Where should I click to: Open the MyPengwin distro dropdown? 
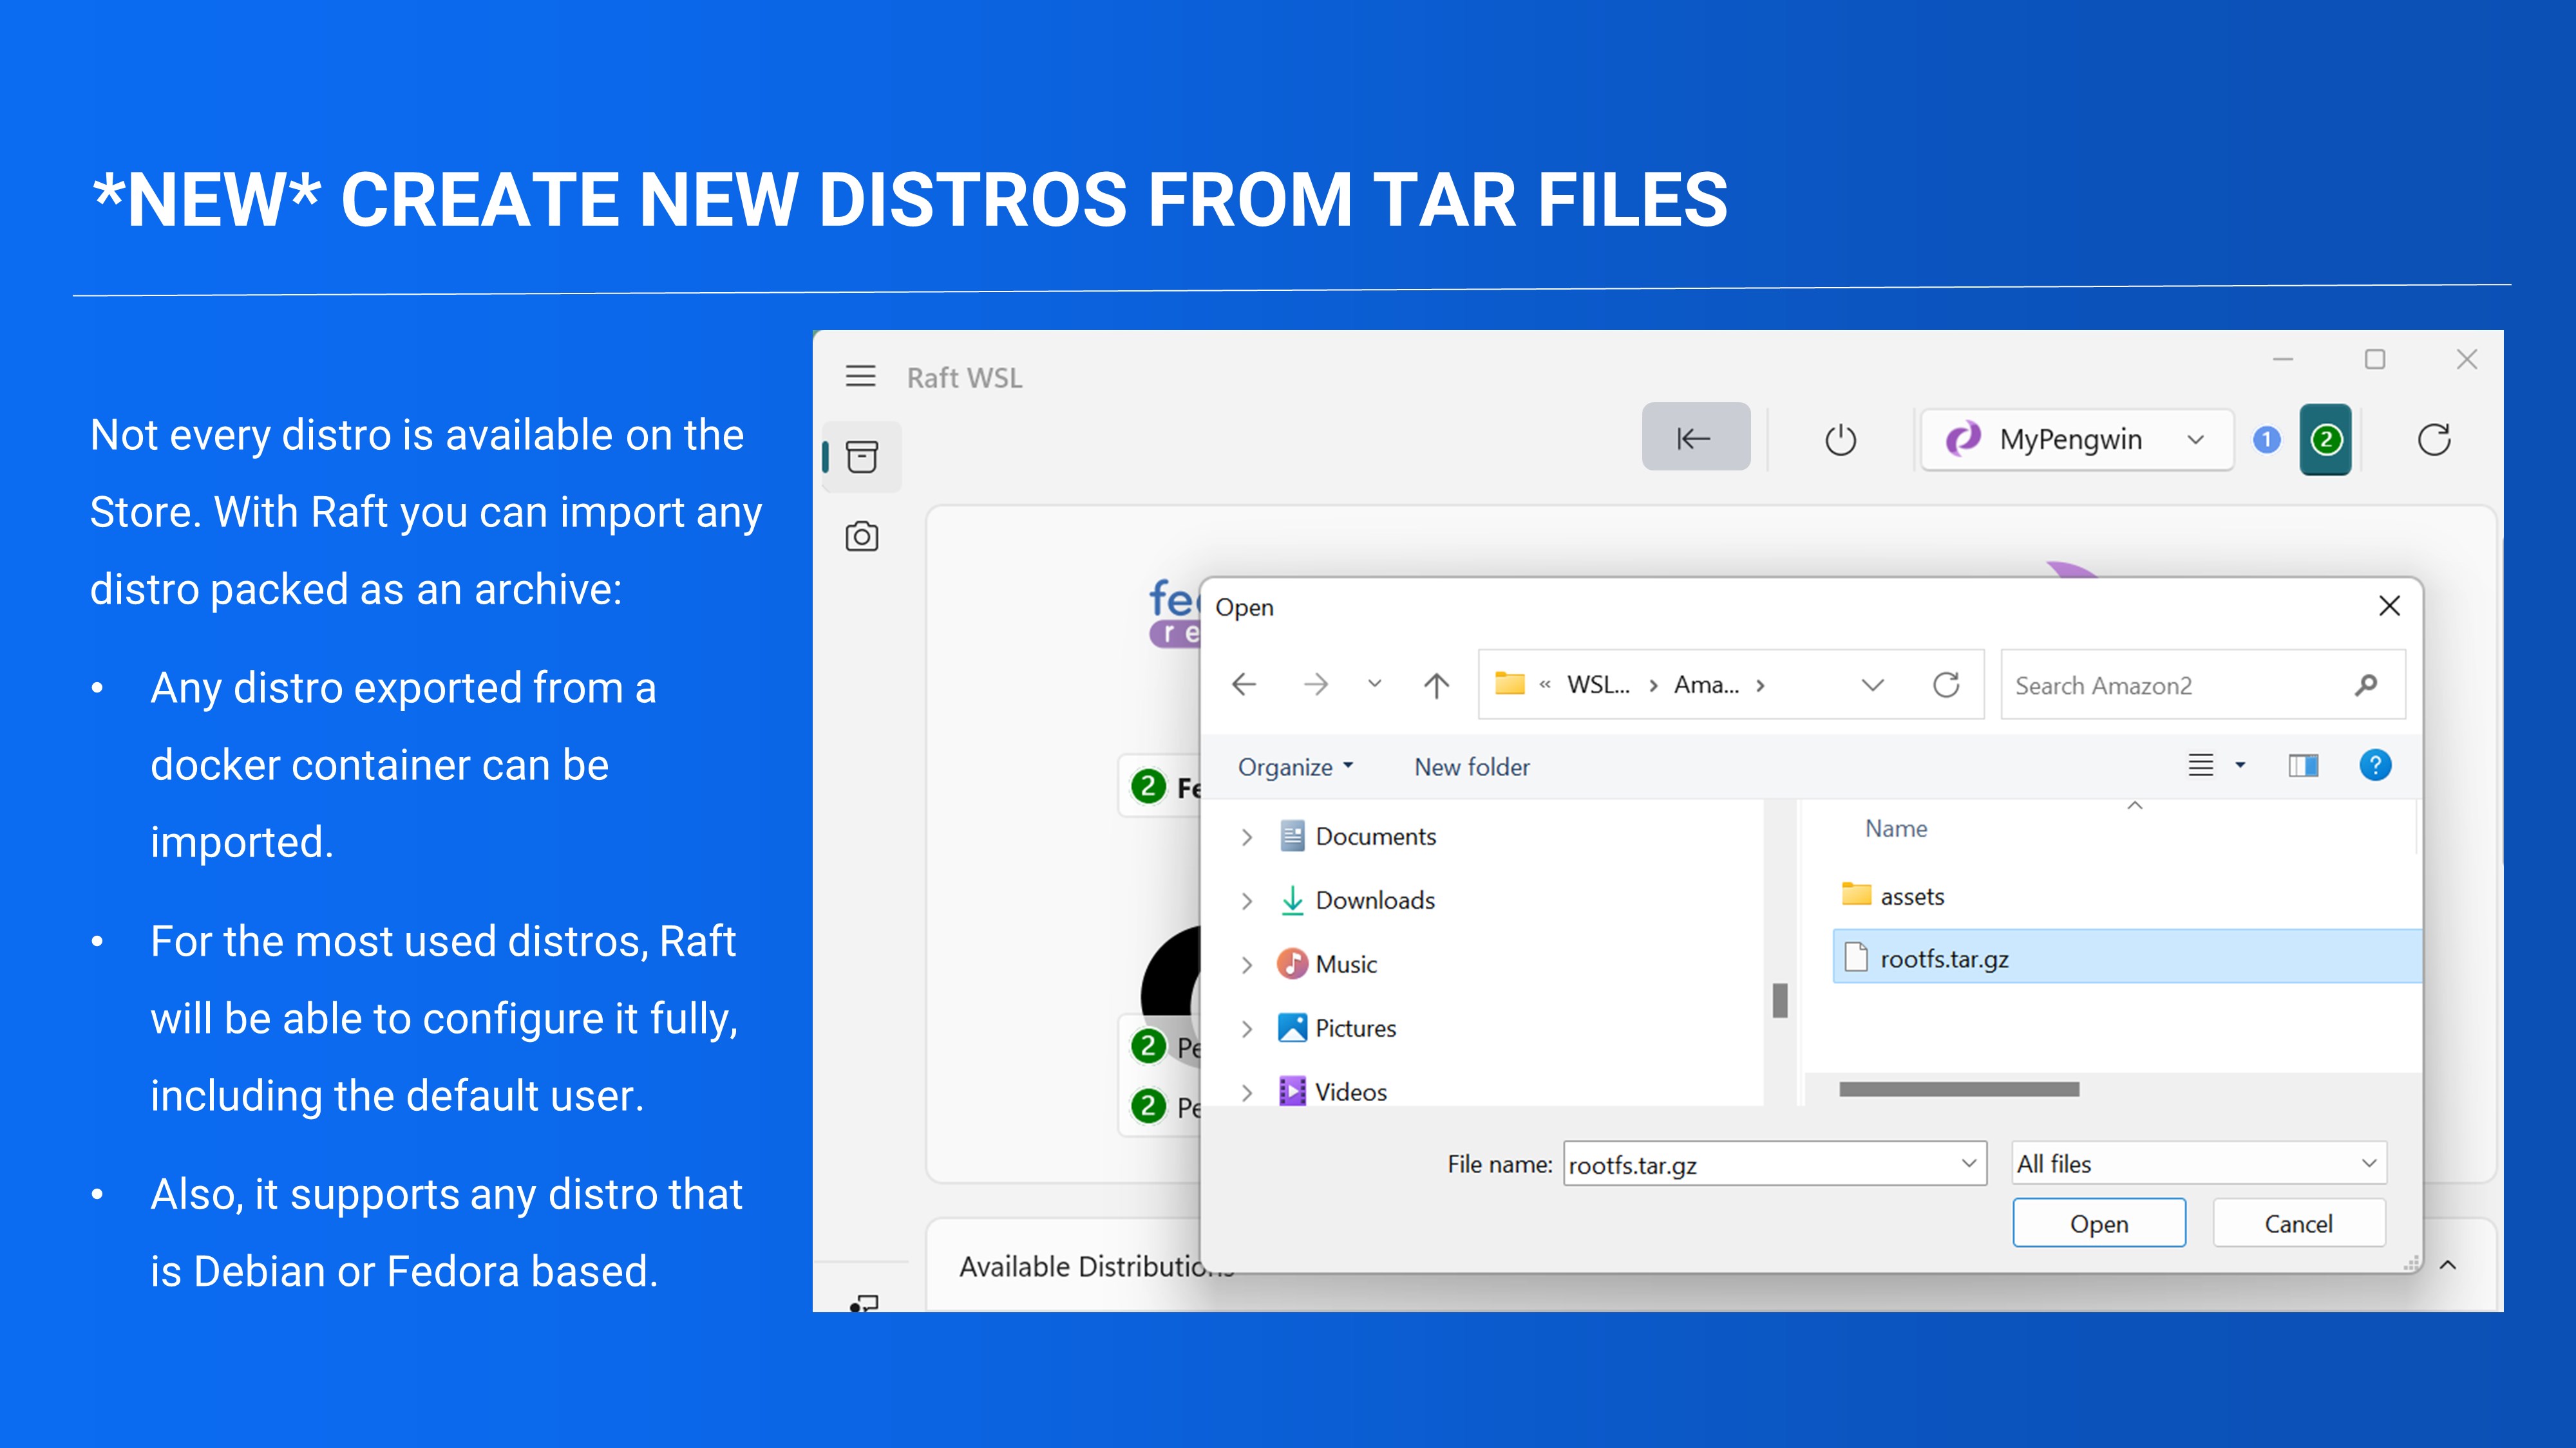(x=2076, y=440)
